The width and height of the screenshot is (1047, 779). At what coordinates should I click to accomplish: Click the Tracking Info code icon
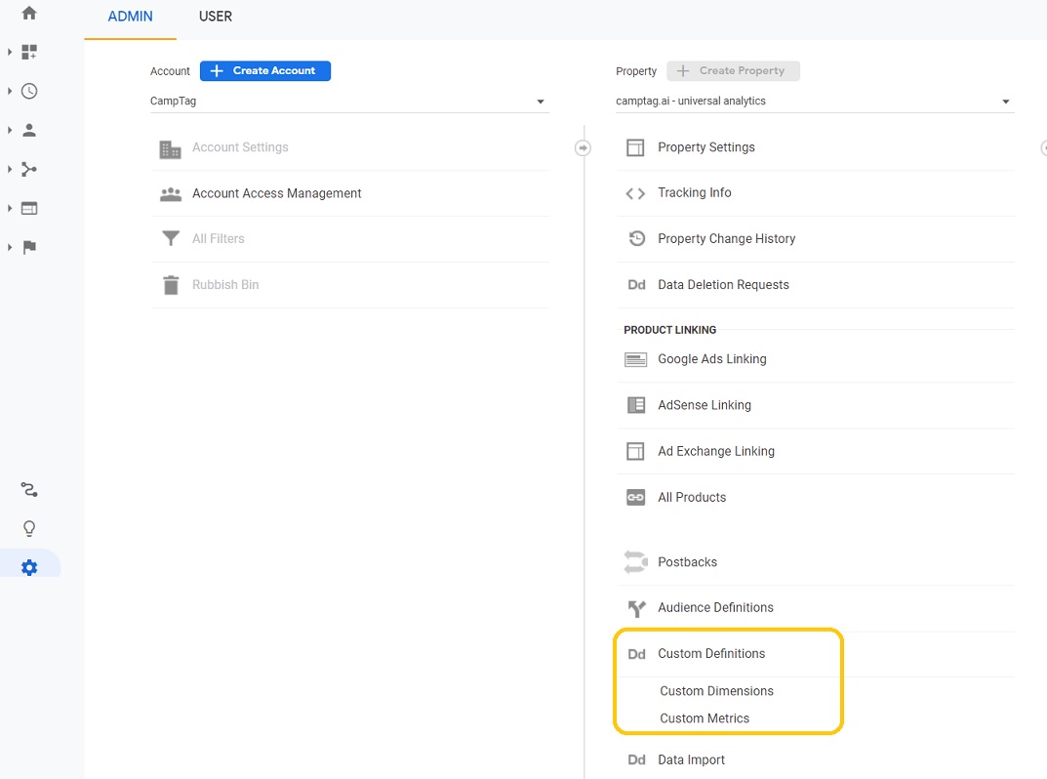(635, 192)
